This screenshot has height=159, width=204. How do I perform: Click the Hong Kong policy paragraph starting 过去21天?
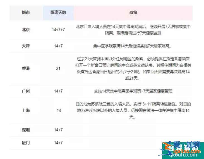(x=133, y=68)
